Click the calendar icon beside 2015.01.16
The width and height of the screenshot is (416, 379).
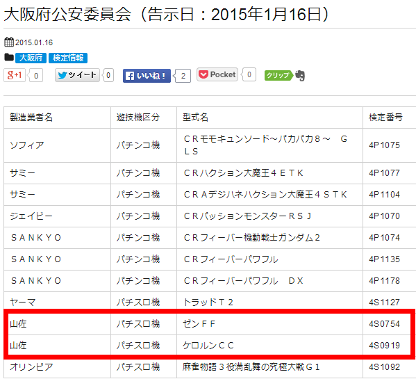(9, 42)
